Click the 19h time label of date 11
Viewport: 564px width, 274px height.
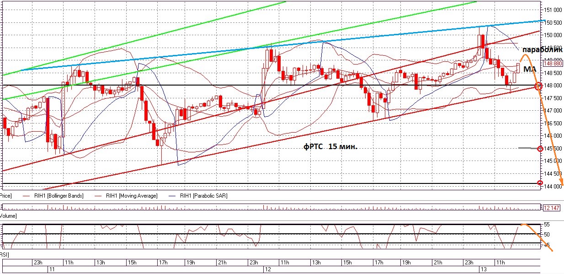click(x=191, y=263)
